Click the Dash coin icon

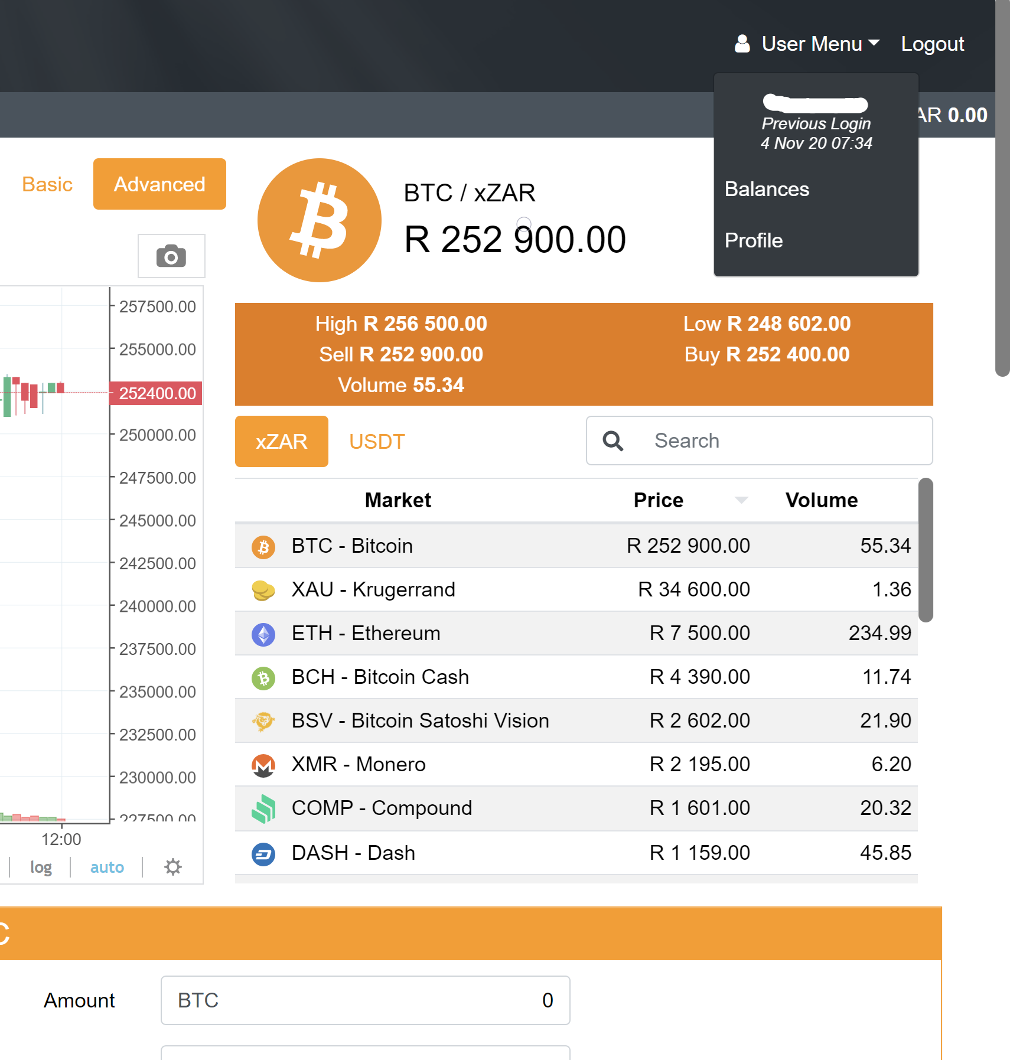click(263, 854)
